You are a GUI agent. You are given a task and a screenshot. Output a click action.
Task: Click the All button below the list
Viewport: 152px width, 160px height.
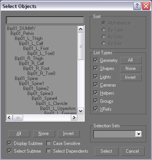coord(19,134)
